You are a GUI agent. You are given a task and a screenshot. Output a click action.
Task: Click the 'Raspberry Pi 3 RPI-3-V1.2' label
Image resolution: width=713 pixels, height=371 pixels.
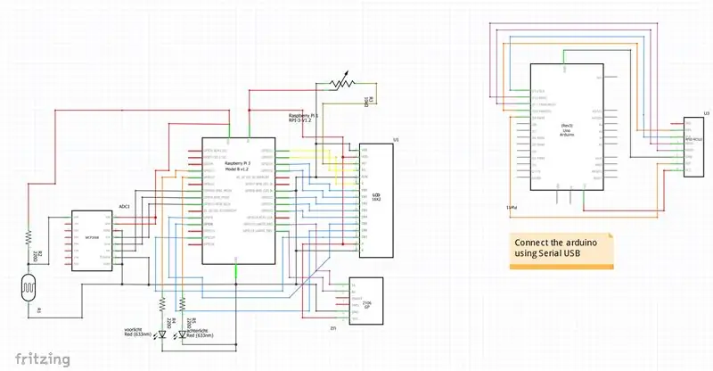[303, 119]
